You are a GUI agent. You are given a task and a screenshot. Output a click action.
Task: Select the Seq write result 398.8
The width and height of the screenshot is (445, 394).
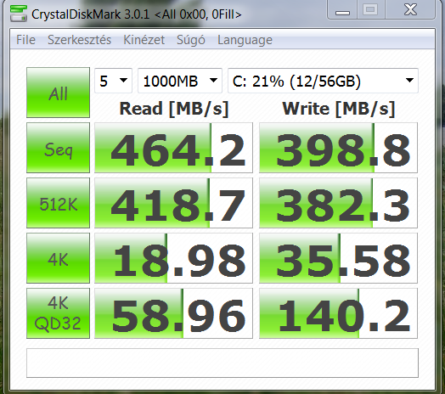tap(338, 148)
